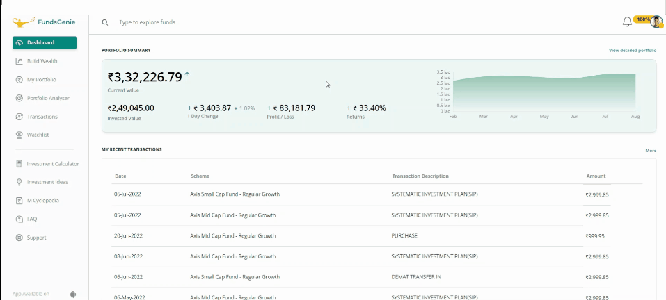Click the Date column header
666x300 pixels.
pos(120,176)
